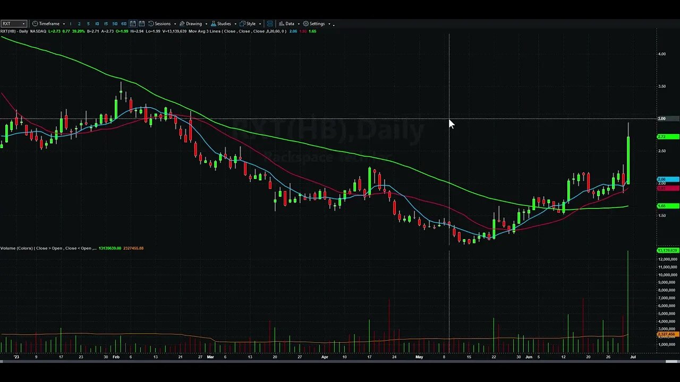Select the 5 minute timeframe
680x382 pixels.
coord(88,24)
